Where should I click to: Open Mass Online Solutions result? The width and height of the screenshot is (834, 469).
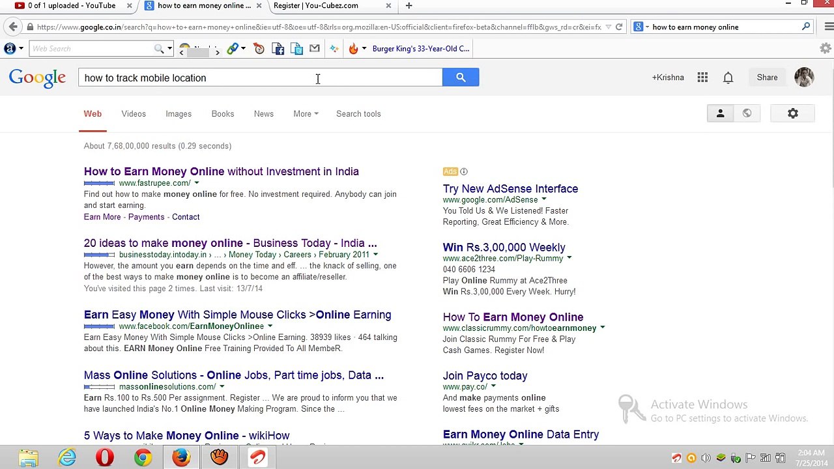[234, 375]
